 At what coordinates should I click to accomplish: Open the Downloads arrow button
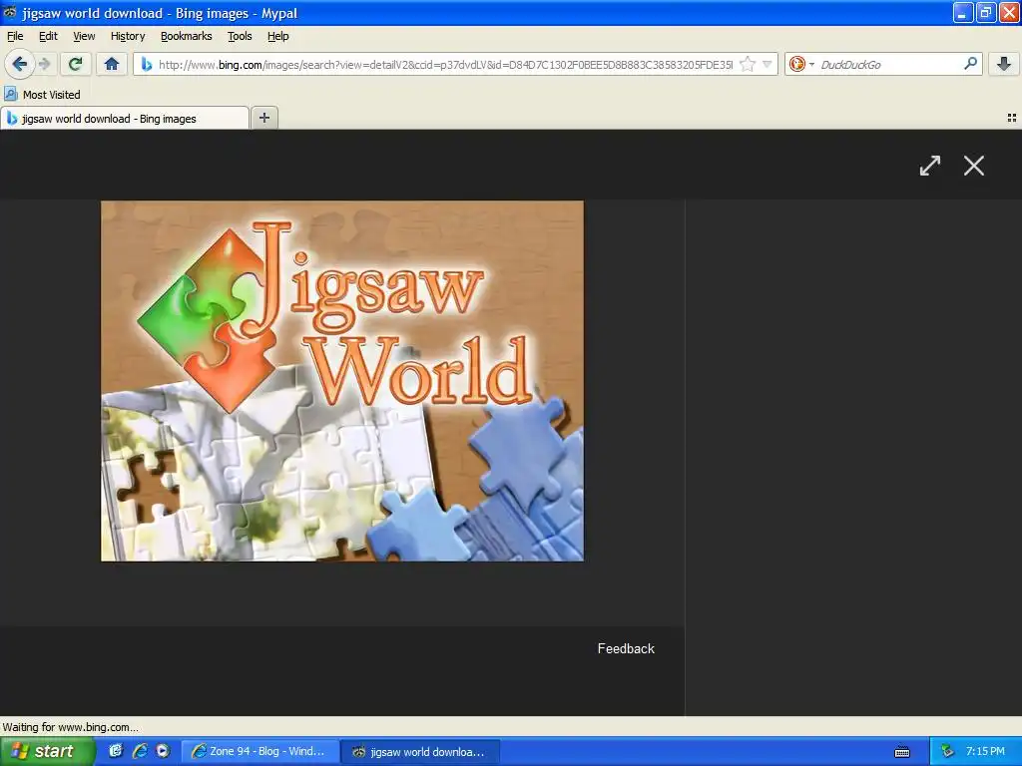1004,64
